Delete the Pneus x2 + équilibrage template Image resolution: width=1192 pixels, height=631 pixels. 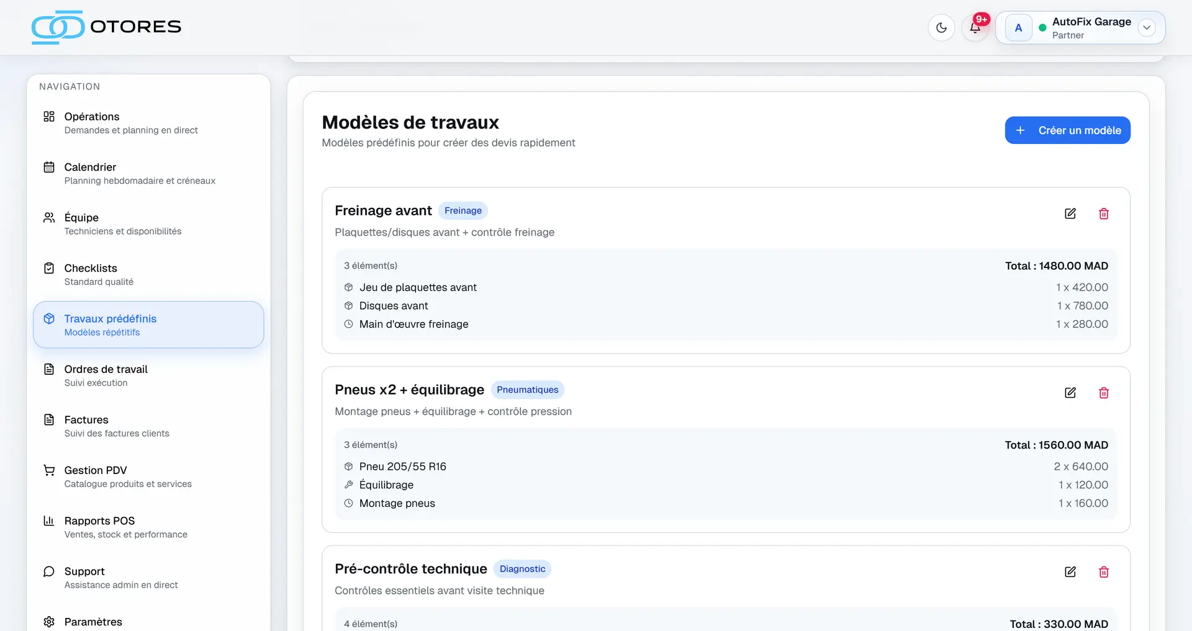pyautogui.click(x=1103, y=393)
